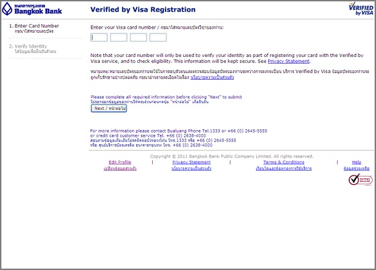Click the 'Enter your Visa card number' label
This screenshot has height=270, width=376.
tap(157, 27)
